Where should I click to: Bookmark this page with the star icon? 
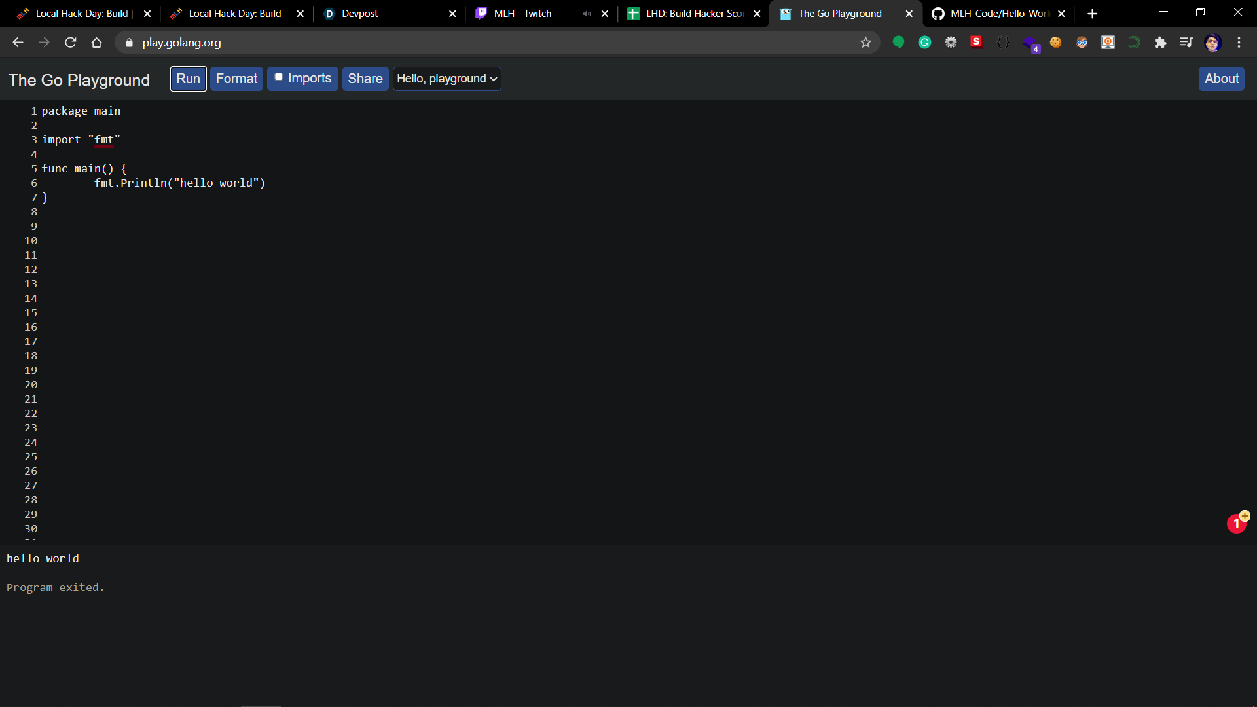865,43
